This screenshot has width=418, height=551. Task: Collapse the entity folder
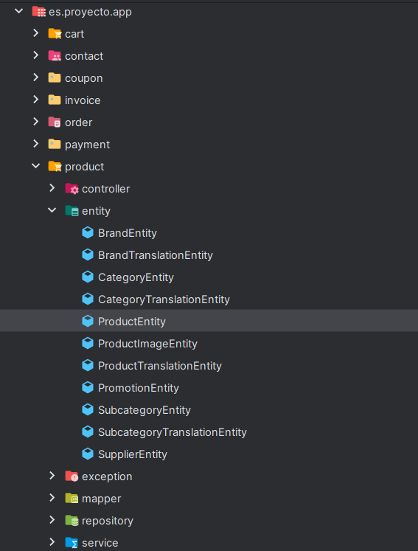click(52, 210)
